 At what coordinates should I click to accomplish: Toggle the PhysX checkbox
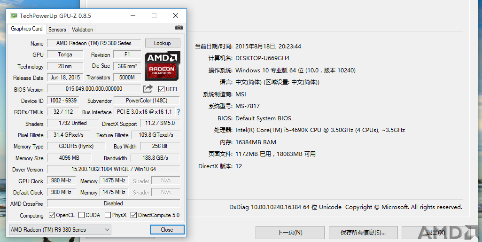pyautogui.click(x=108, y=215)
